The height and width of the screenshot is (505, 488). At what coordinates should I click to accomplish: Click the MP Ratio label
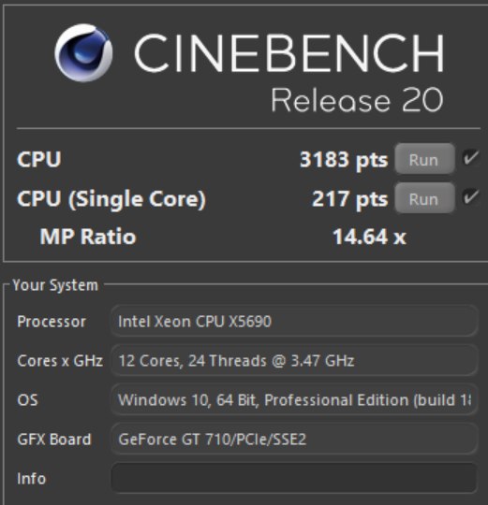[x=88, y=237]
